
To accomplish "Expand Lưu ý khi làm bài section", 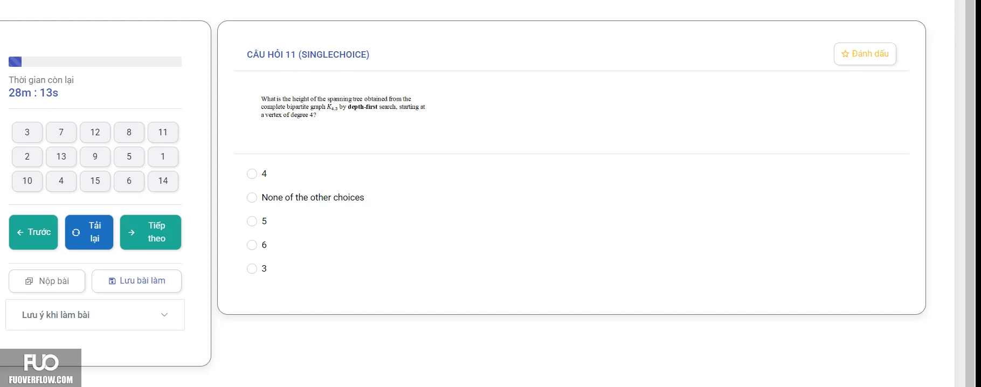I will click(x=95, y=315).
